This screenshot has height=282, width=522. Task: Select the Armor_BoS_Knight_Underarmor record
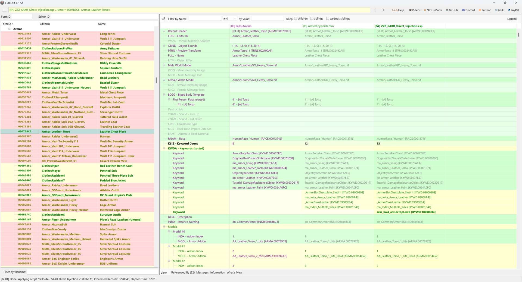77,264
